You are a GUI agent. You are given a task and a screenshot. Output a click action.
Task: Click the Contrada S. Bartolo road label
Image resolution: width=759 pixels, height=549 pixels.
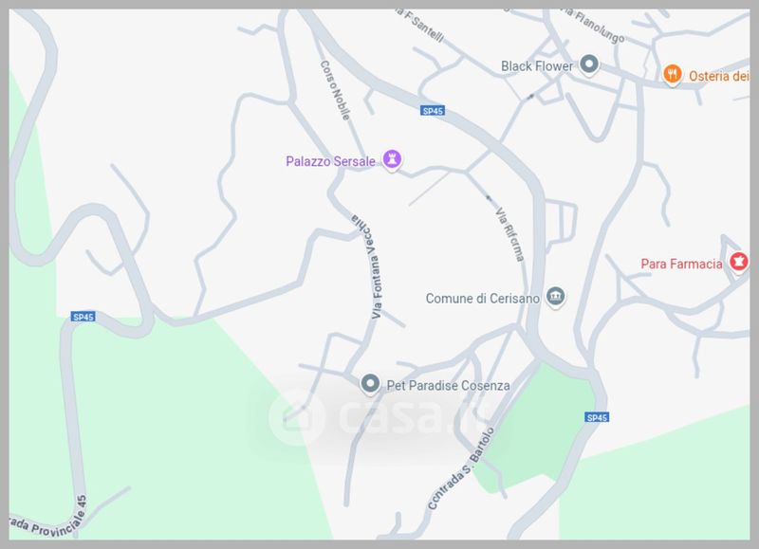pos(462,468)
